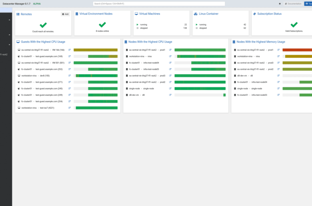The height and width of the screenshot is (206, 312).
Task: Add a new remote
Action: click(65, 14)
